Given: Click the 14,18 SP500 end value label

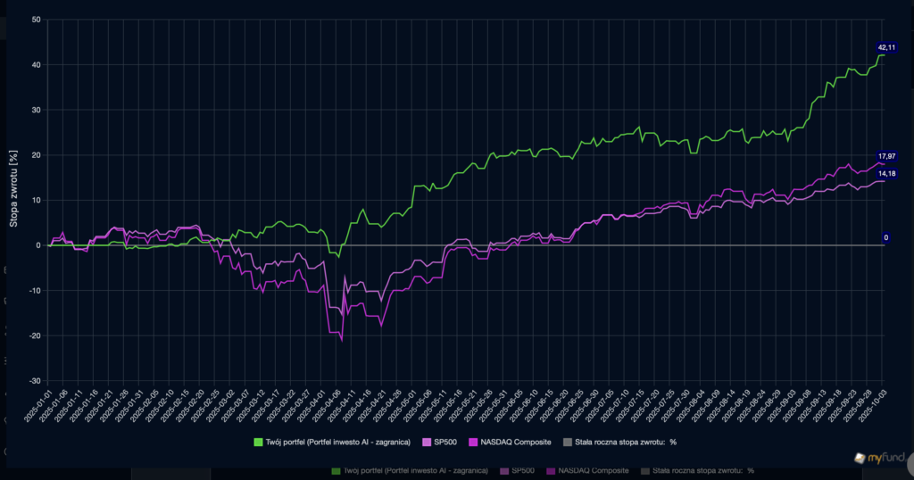Looking at the screenshot, I should (886, 173).
